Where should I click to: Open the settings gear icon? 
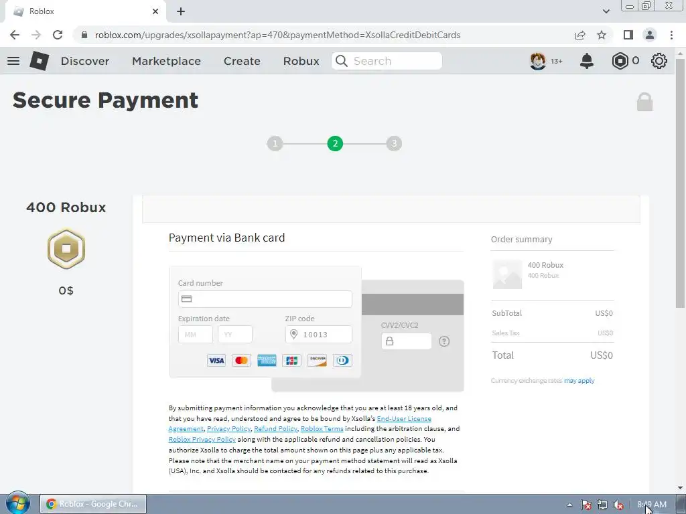point(659,61)
